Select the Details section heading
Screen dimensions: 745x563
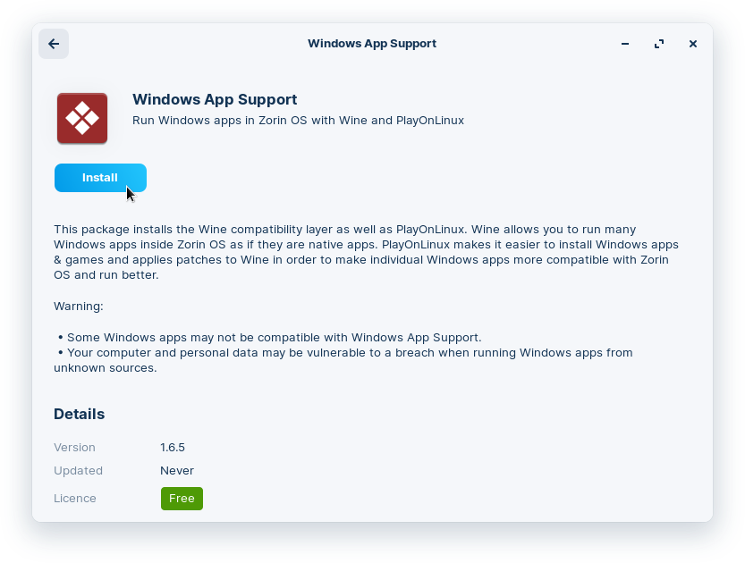tap(79, 414)
